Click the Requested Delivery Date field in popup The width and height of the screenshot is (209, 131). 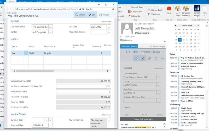click(x=98, y=32)
